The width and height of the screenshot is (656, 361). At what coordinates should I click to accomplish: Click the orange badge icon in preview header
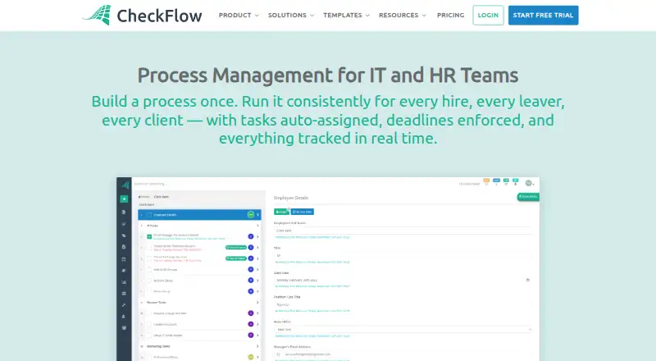[486, 182]
